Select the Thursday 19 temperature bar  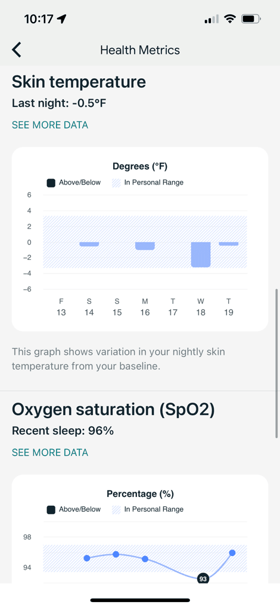tap(229, 244)
